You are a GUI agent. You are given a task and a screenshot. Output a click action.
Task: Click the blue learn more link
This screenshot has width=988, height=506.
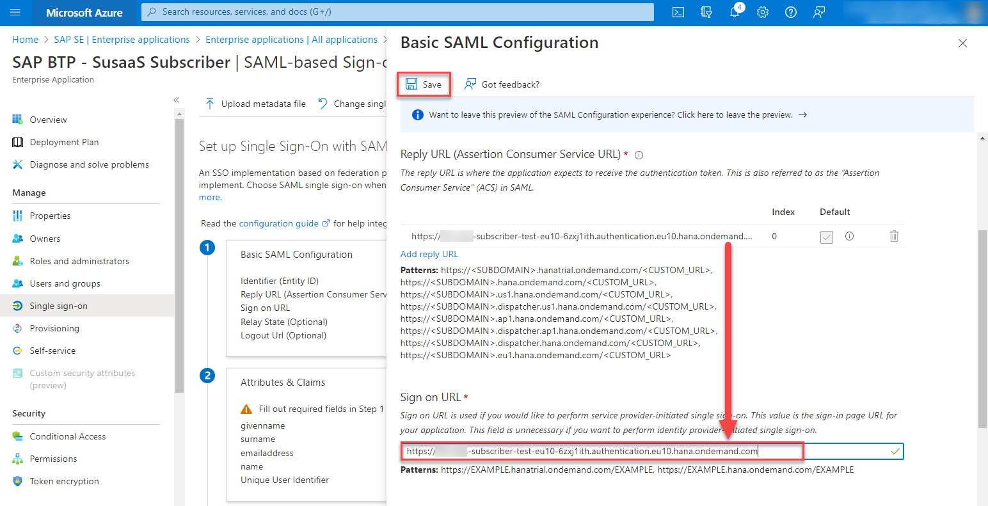click(x=210, y=198)
